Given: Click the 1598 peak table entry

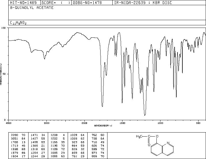Looking at the screenshot, I should pyautogui.click(x=18, y=149).
